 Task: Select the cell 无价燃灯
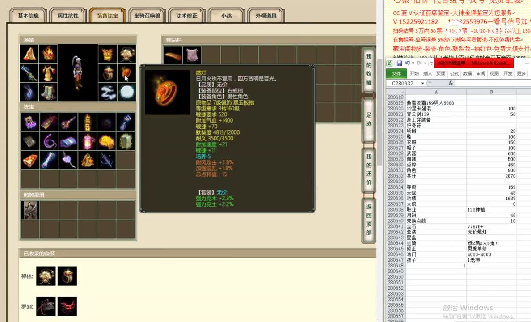491,232
